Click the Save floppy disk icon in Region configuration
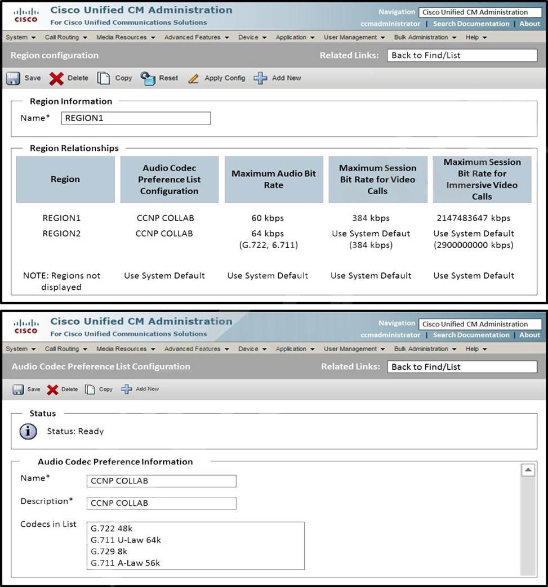This screenshot has width=548, height=587. (14, 78)
